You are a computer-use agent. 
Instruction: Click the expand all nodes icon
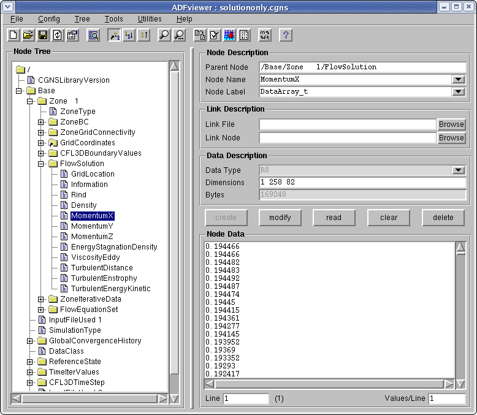[x=129, y=36]
